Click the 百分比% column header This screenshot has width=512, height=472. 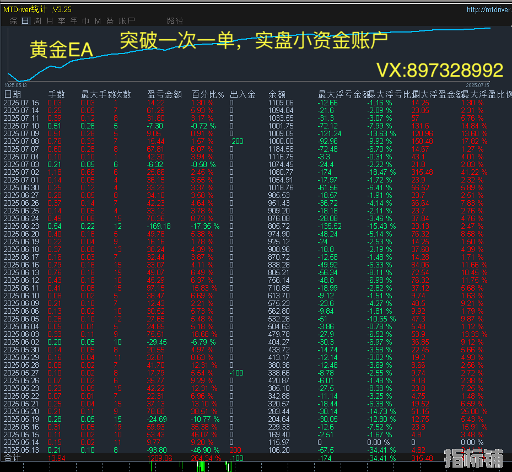click(208, 95)
